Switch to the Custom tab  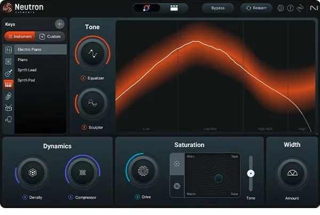(50, 36)
